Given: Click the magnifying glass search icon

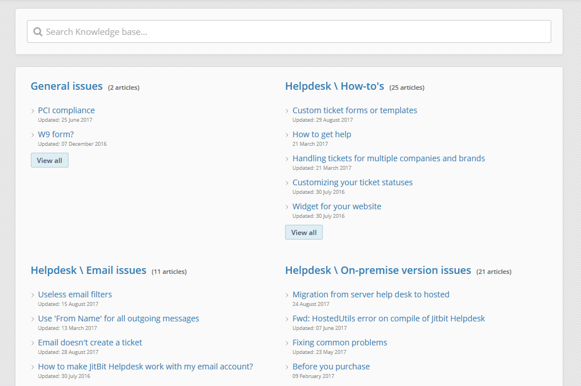Looking at the screenshot, I should (37, 31).
